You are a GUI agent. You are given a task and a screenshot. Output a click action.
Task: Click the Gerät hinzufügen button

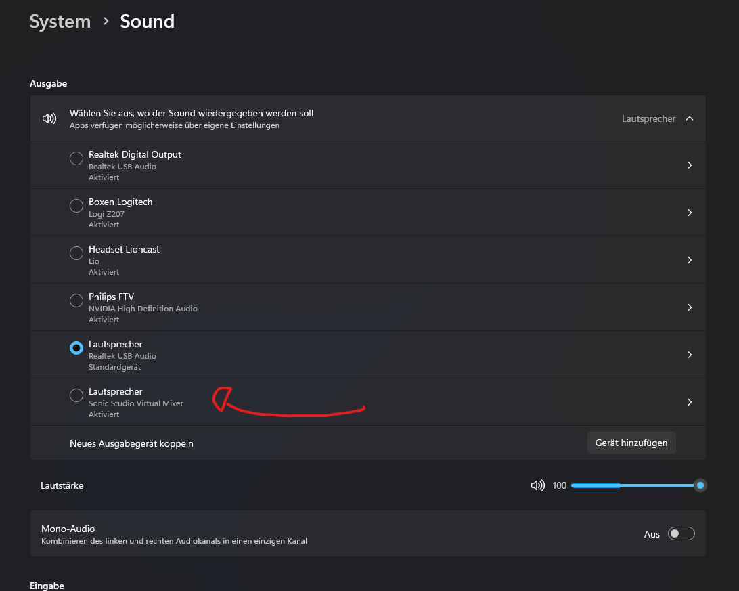click(631, 443)
